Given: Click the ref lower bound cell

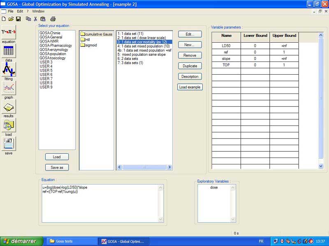Looking at the screenshot, I should pyautogui.click(x=255, y=52).
